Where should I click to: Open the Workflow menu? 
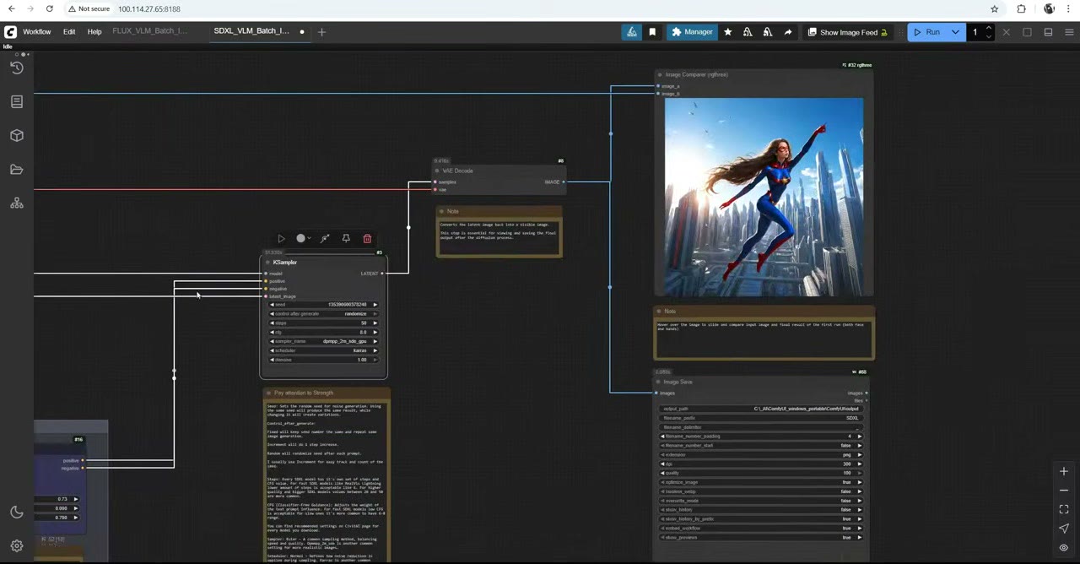(x=36, y=32)
